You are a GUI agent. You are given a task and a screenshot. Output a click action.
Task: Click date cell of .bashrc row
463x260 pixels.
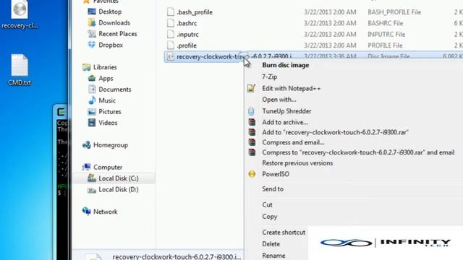[330, 23]
